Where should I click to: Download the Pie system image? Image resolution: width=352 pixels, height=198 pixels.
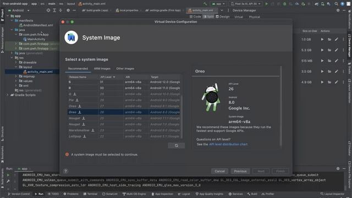tap(77, 100)
